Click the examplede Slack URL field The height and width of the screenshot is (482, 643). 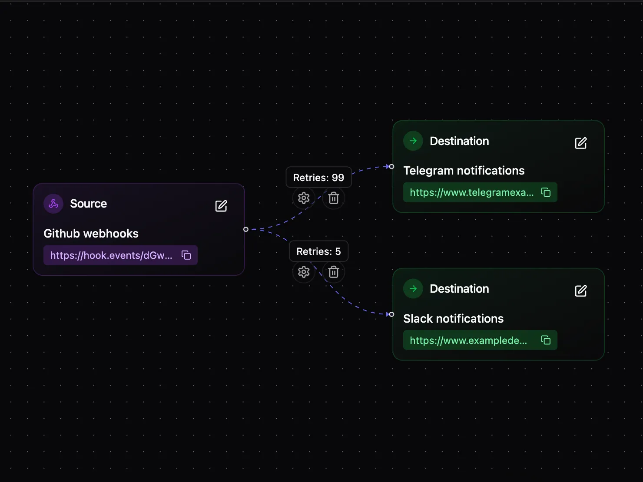[470, 340]
